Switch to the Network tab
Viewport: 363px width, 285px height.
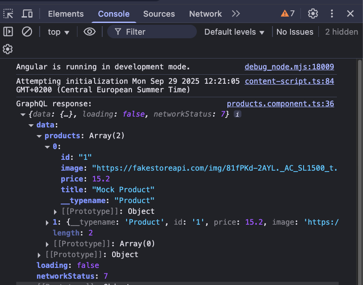tap(205, 14)
